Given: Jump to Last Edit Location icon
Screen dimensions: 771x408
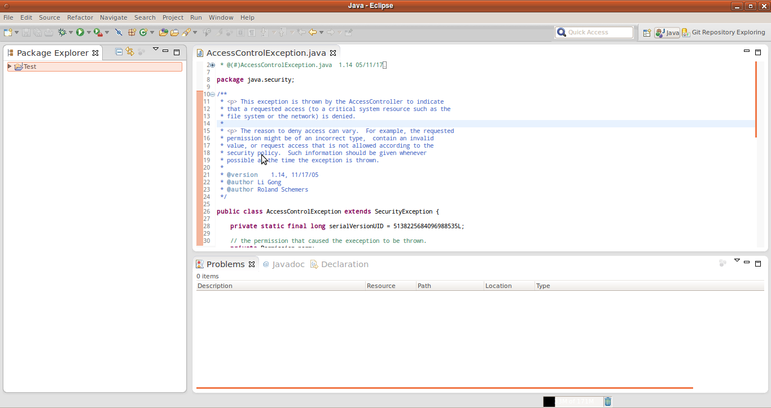Looking at the screenshot, I should (301, 32).
